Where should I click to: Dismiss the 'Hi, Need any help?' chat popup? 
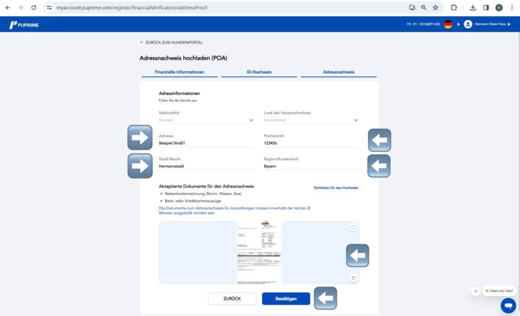(x=475, y=291)
